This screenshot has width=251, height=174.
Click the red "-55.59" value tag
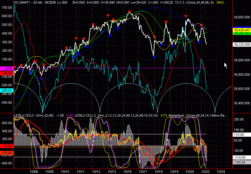[7, 73]
